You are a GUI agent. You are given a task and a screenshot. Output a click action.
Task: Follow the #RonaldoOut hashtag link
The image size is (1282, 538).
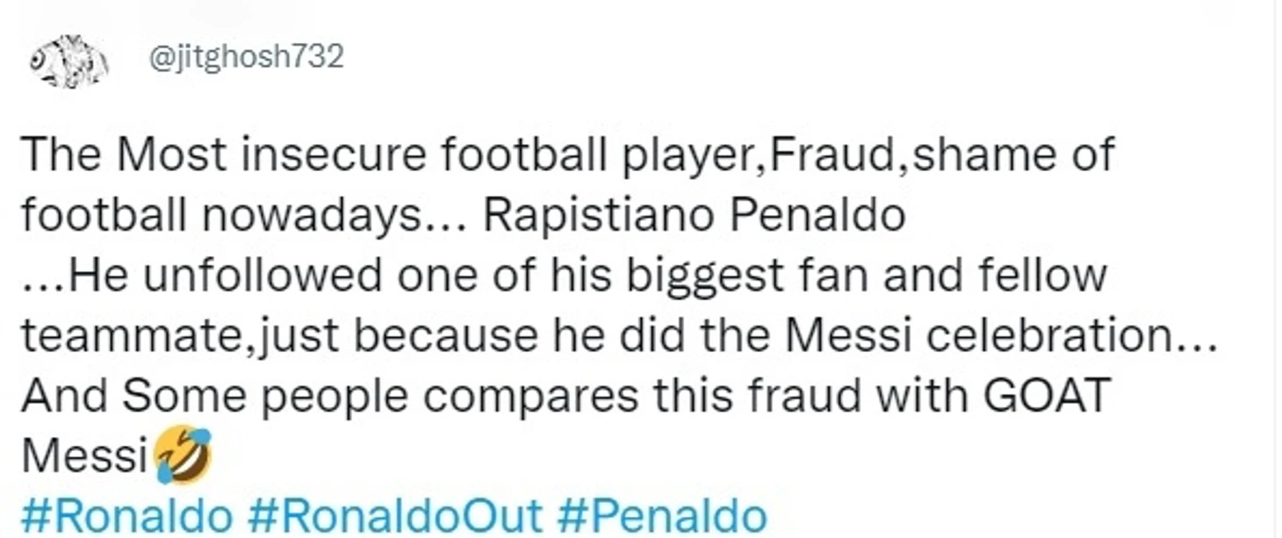(x=394, y=517)
